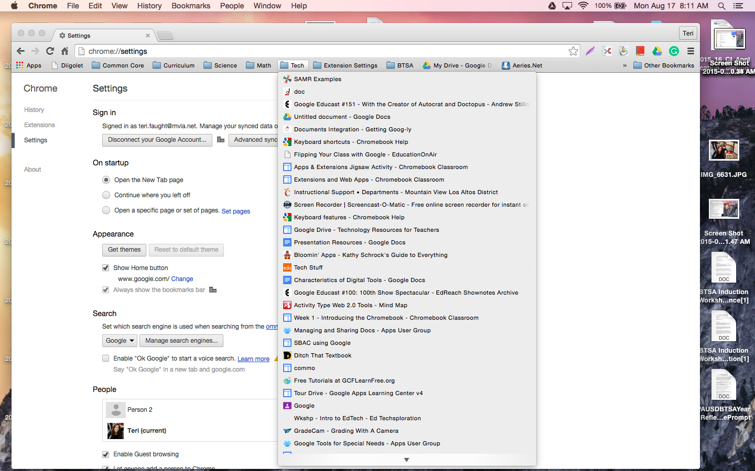The width and height of the screenshot is (755, 471).
Task: Open Spotlight search magnifier in menu bar
Action: pyautogui.click(x=721, y=6)
